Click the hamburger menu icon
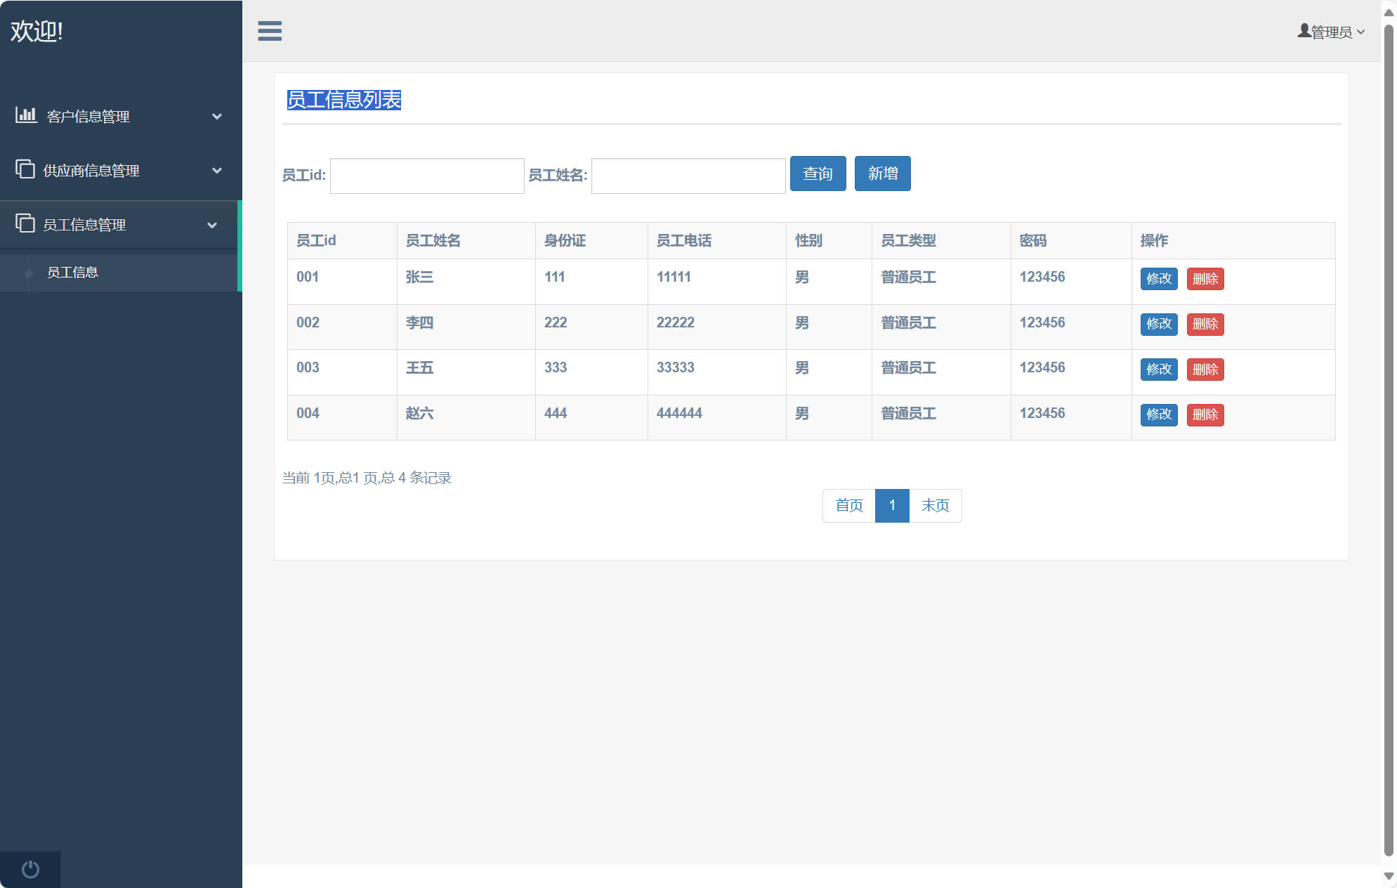1397x888 pixels. point(270,31)
